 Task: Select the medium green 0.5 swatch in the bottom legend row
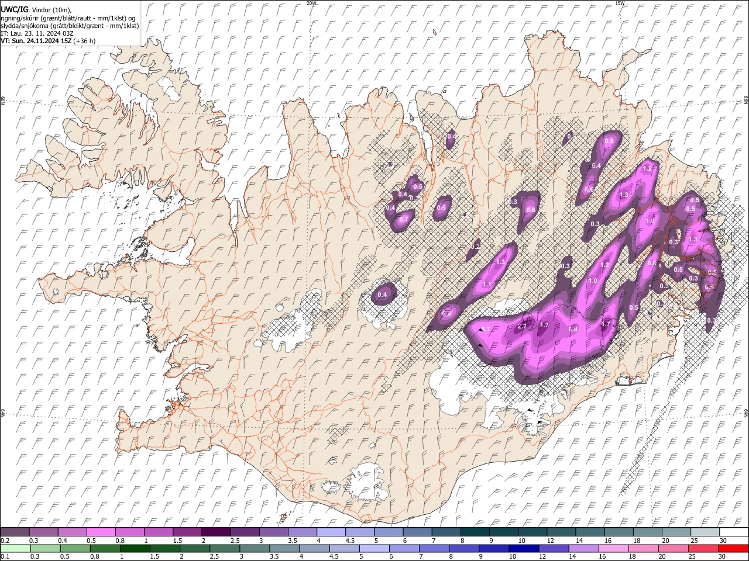click(75, 548)
